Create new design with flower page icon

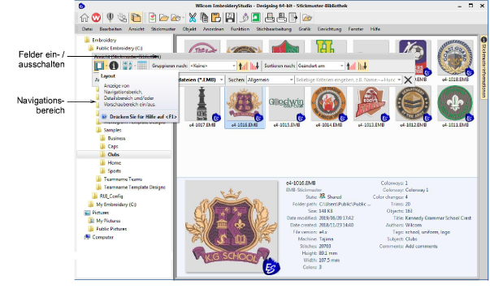152,18
